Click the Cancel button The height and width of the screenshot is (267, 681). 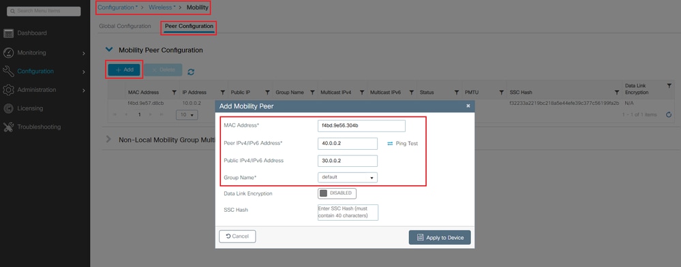point(238,236)
